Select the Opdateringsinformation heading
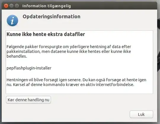160x124 pixels. click(x=52, y=16)
